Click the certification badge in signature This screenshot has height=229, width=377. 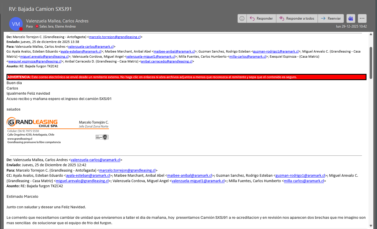[x=102, y=137]
